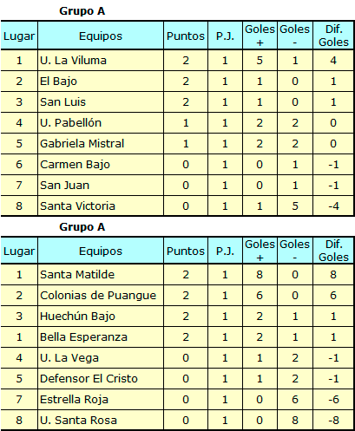The image size is (355, 431).
Task: Select the Santa Victoria team cell
Action: (101, 206)
